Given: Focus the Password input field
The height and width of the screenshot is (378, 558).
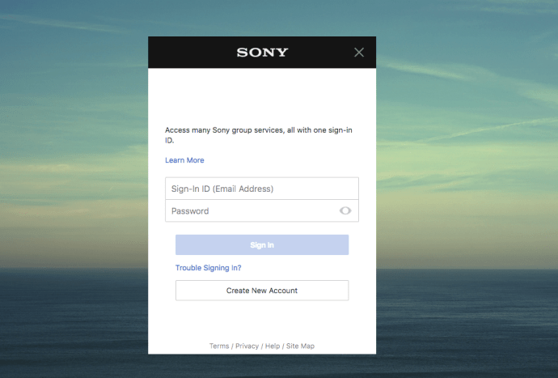Looking at the screenshot, I should point(262,211).
